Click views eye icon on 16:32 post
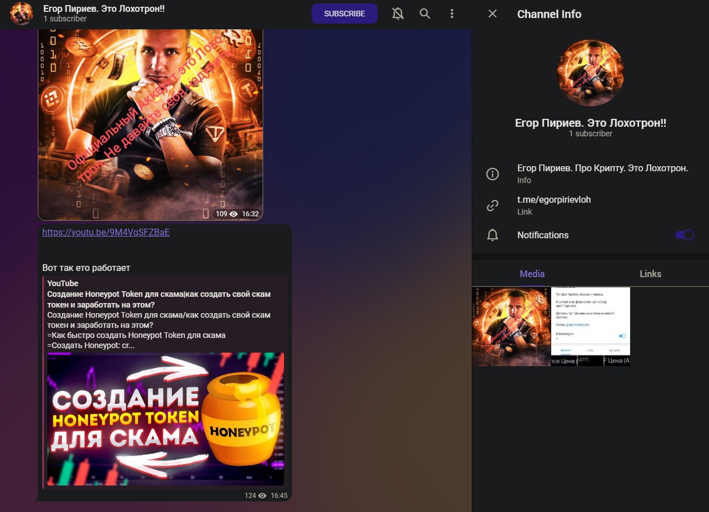Viewport: 709px width, 512px height. [233, 214]
